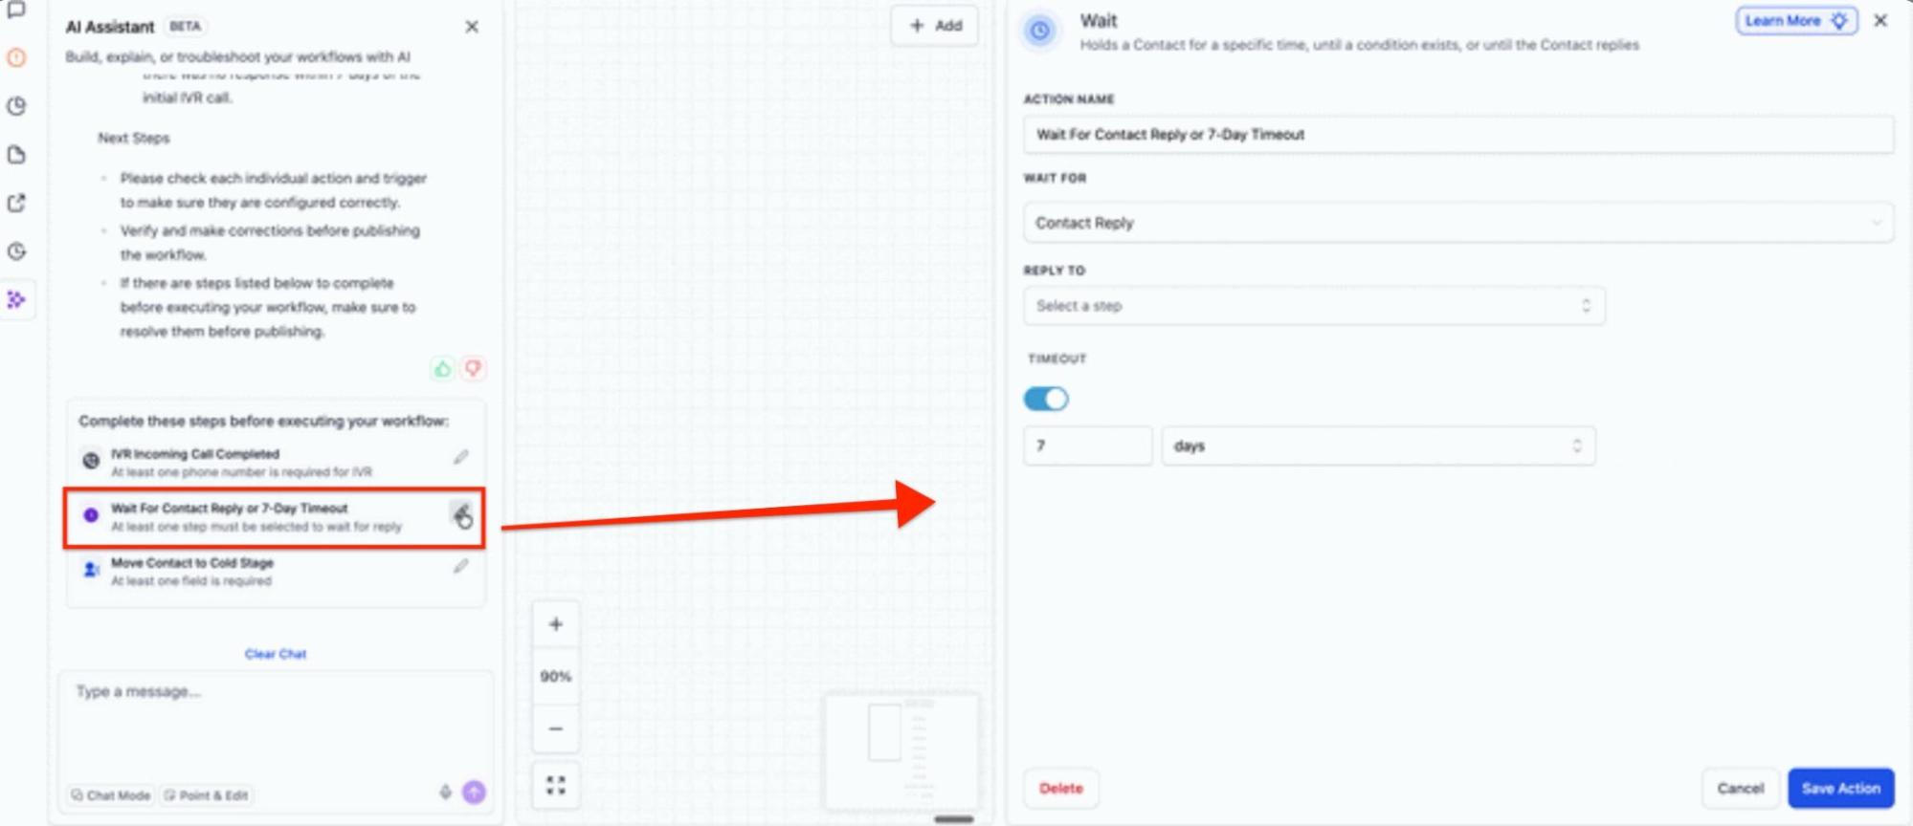Edit the Move Contact to Cold Stage step

pos(461,566)
